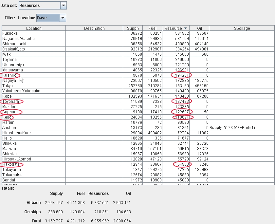Click Tokyo supply value 252780
Image resolution: width=275 pixels, height=224 pixels.
click(x=135, y=86)
